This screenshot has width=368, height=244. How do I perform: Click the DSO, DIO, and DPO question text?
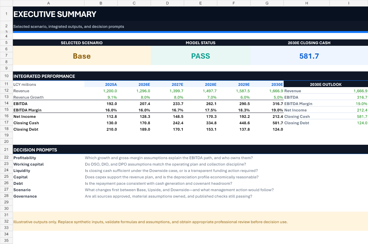pyautogui.click(x=165, y=164)
